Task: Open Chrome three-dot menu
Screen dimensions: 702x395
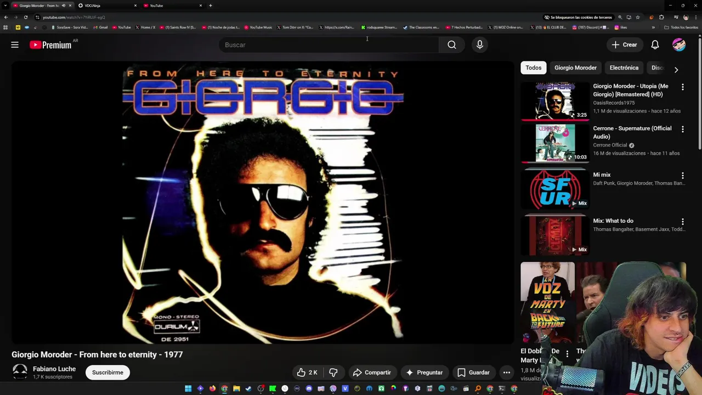Action: coord(695,17)
